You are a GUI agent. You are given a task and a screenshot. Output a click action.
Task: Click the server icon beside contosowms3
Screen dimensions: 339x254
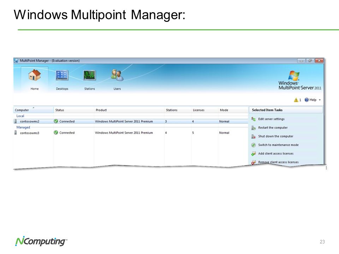tap(16, 133)
